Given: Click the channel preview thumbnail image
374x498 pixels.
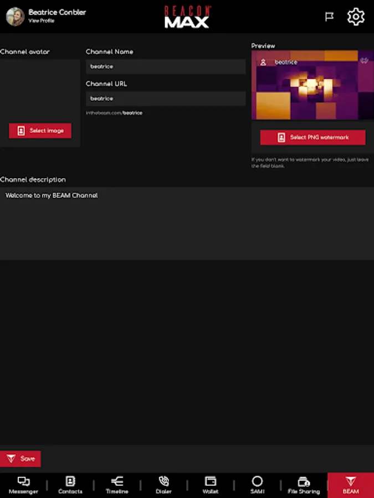Looking at the screenshot, I should tap(312, 85).
